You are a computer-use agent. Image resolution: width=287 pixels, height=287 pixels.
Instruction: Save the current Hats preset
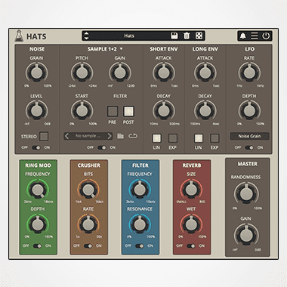[x=174, y=35]
